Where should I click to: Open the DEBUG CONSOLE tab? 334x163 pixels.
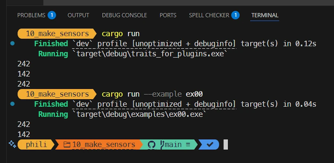124,15
